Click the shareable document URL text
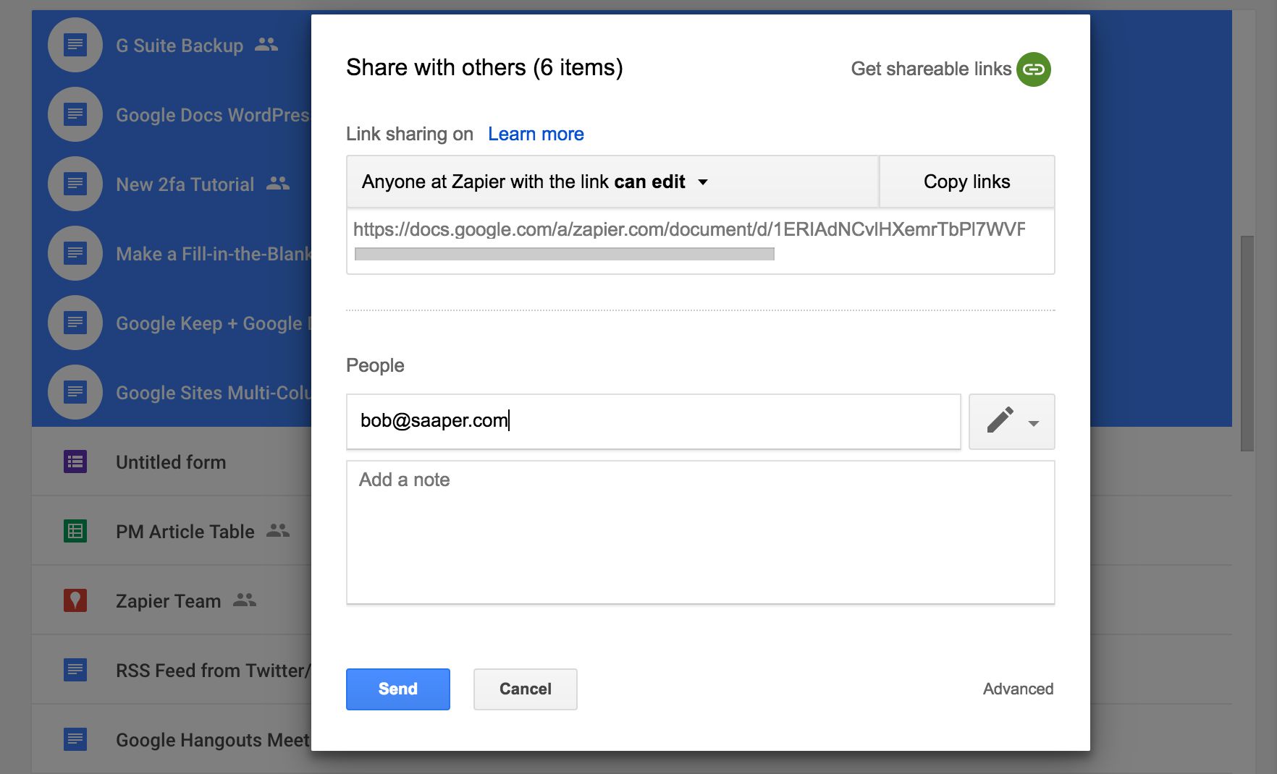This screenshot has width=1277, height=774. click(x=688, y=229)
